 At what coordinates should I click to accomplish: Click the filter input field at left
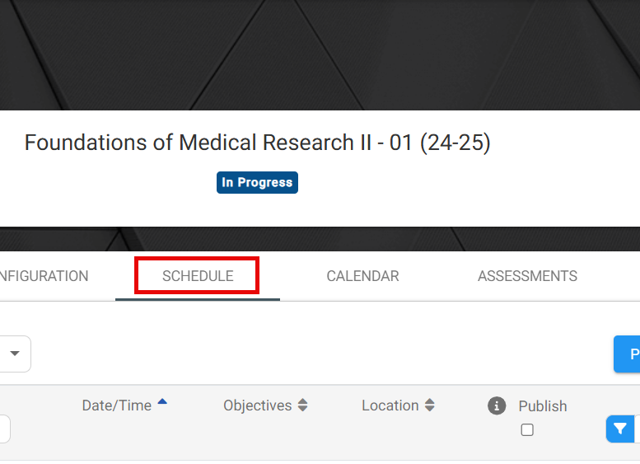point(5,429)
